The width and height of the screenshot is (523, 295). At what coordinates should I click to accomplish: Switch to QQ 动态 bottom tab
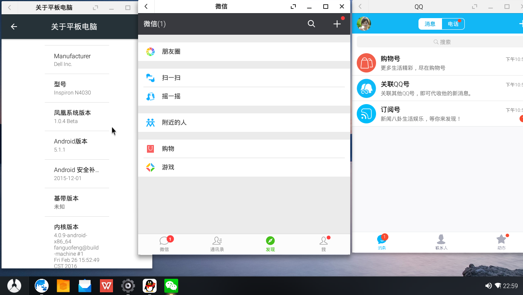(x=501, y=243)
